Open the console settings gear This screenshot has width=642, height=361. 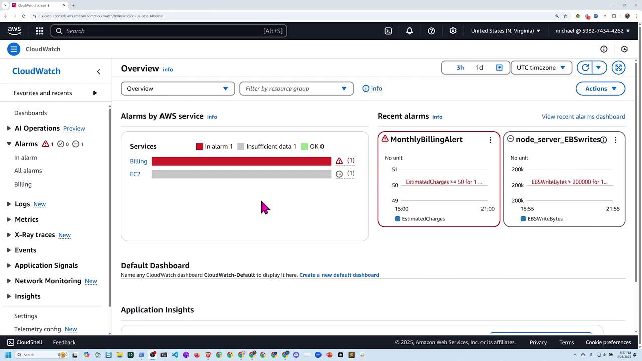pos(453,31)
